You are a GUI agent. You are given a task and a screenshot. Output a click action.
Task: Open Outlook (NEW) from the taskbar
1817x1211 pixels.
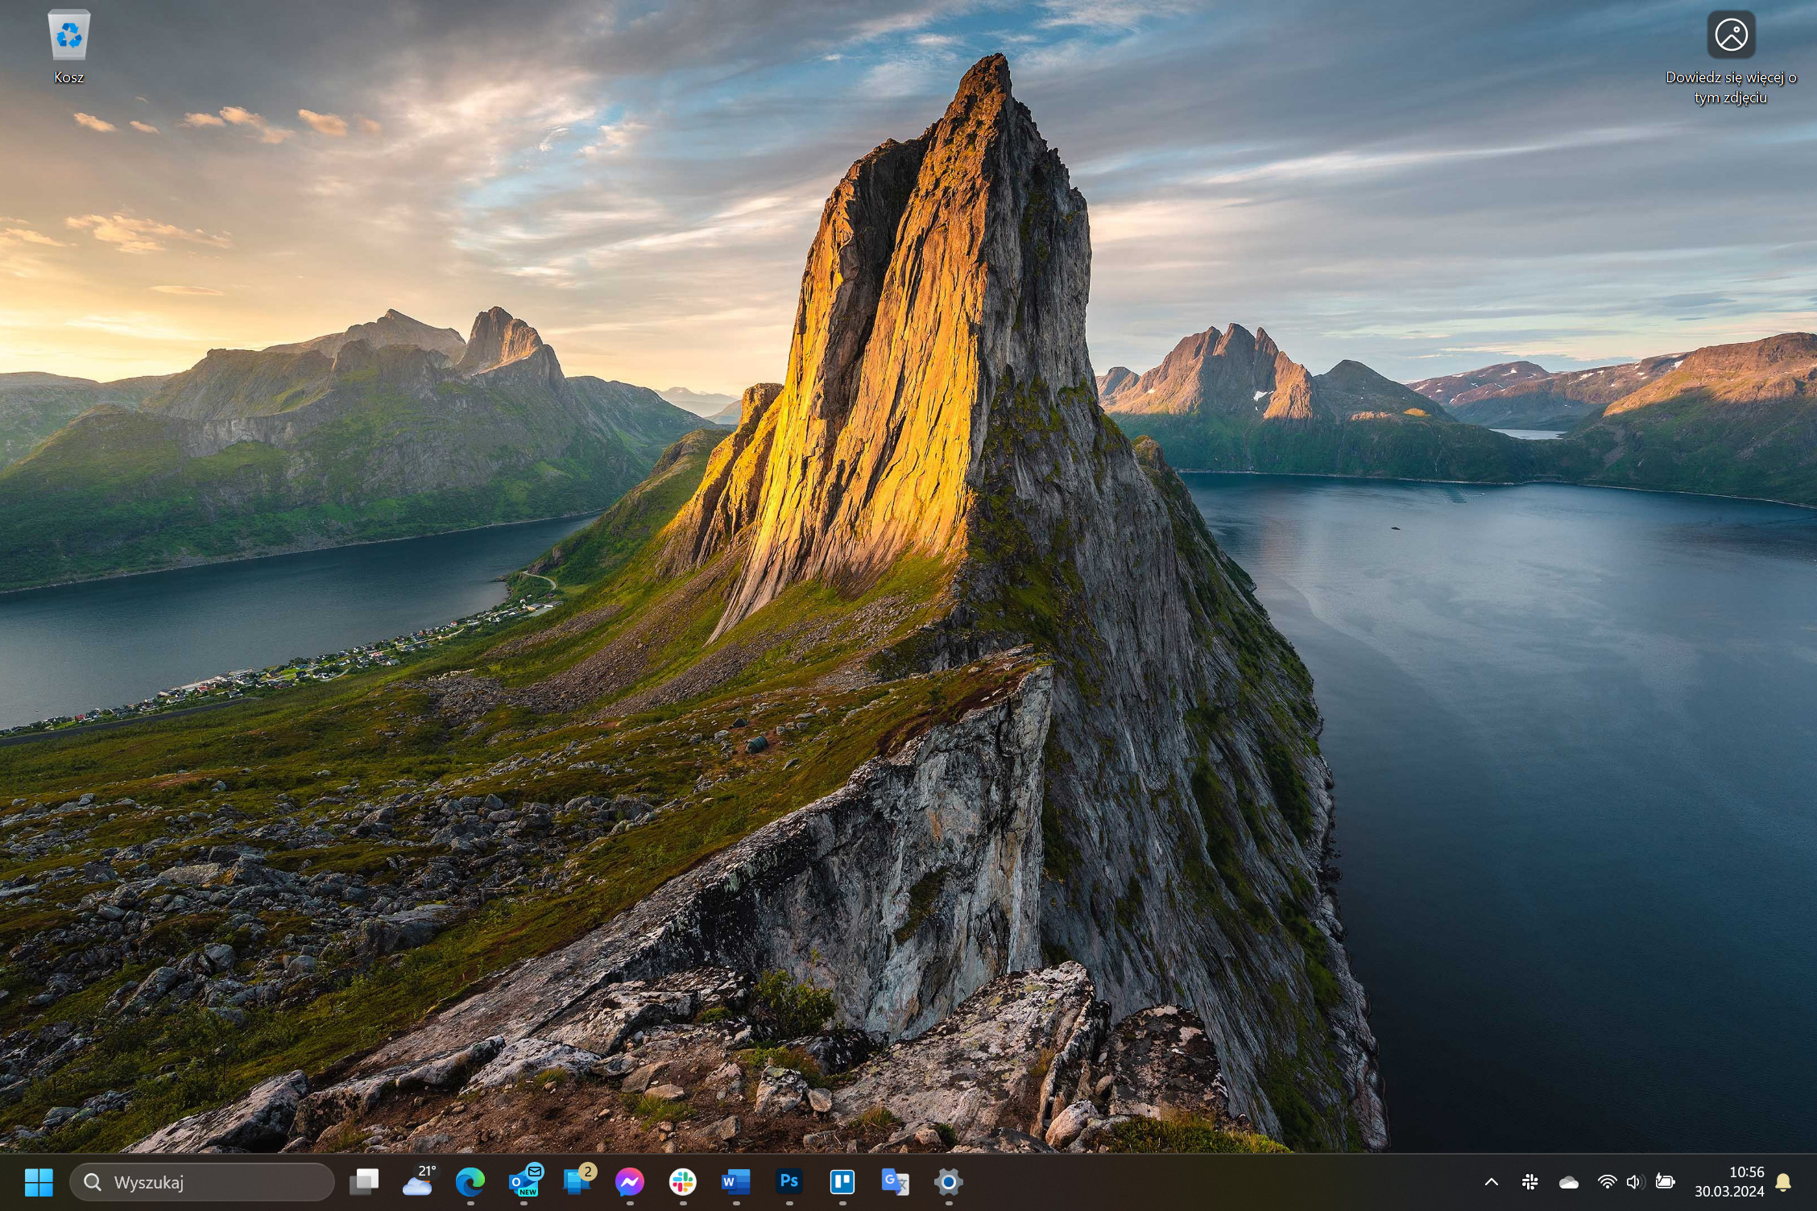[x=525, y=1180]
